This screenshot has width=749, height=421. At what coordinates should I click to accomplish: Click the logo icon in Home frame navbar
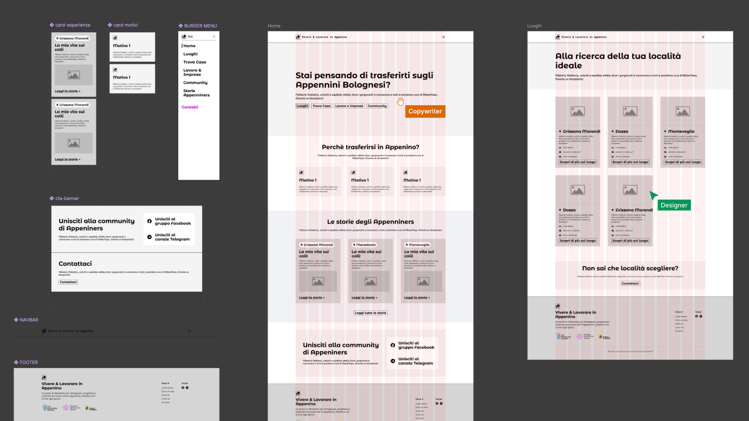point(298,37)
